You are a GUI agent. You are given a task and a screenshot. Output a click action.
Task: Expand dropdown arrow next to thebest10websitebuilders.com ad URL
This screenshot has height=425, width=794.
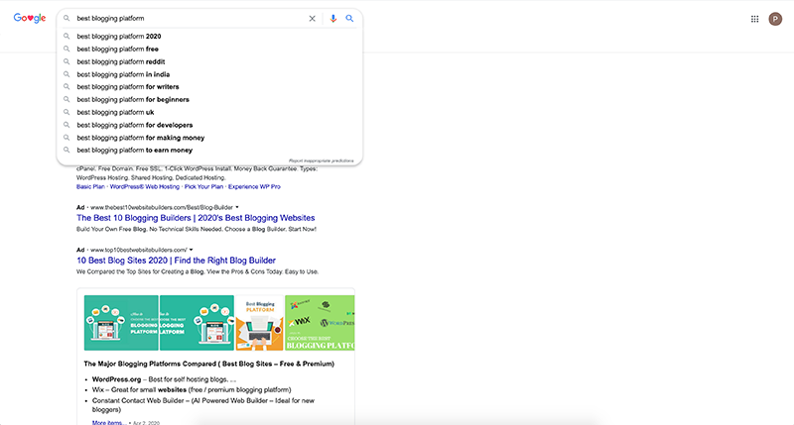pyautogui.click(x=237, y=207)
